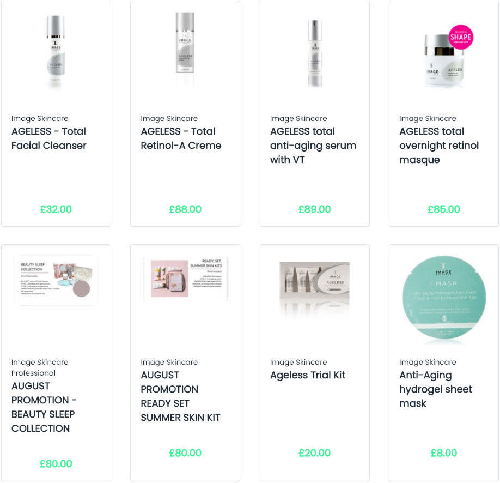Viewport: 500px width, 483px height.
Task: Open AUGUST PROMOTION - BEAUTY SLEEP COLLECTION link
Action: 44,407
